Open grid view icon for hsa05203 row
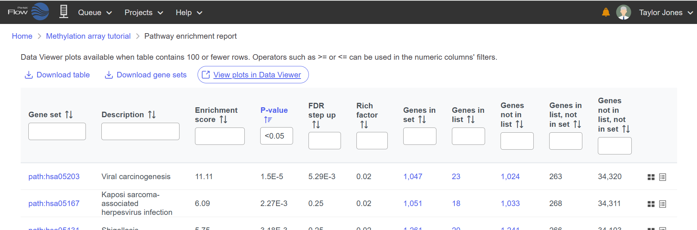This screenshot has width=697, height=230. (651, 177)
